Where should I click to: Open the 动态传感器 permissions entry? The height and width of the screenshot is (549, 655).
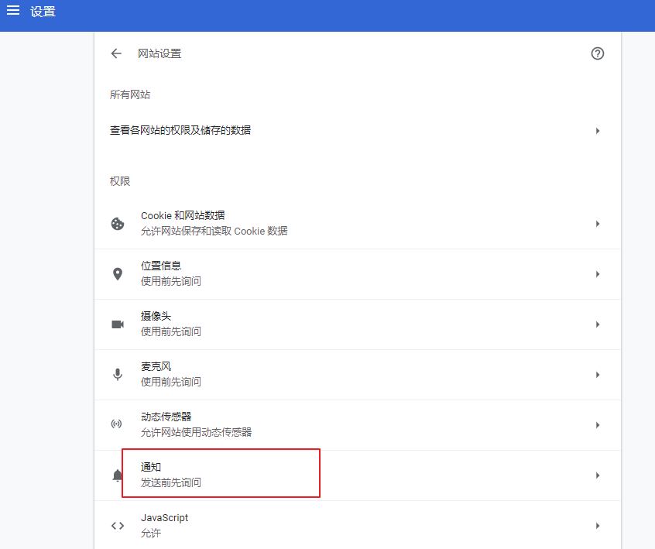click(310, 424)
